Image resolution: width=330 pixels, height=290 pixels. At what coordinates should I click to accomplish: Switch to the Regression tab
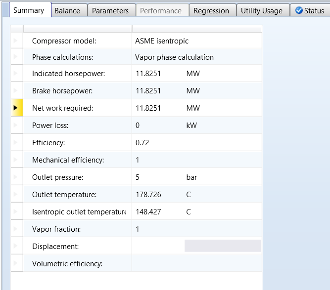click(x=211, y=10)
